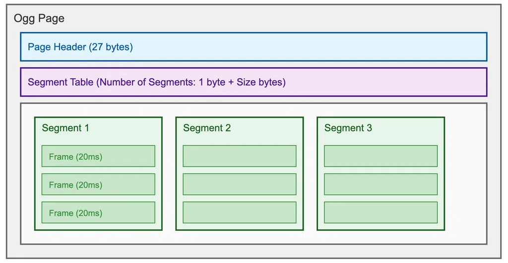Click the "Ogg Page" title text
This screenshot has width=508, height=263.
pyautogui.click(x=39, y=19)
